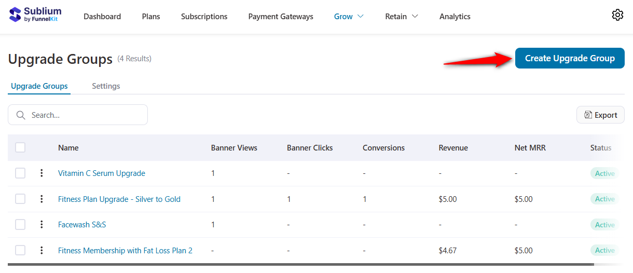Tick the Fitness Plan Upgrade row checkbox

pyautogui.click(x=20, y=199)
